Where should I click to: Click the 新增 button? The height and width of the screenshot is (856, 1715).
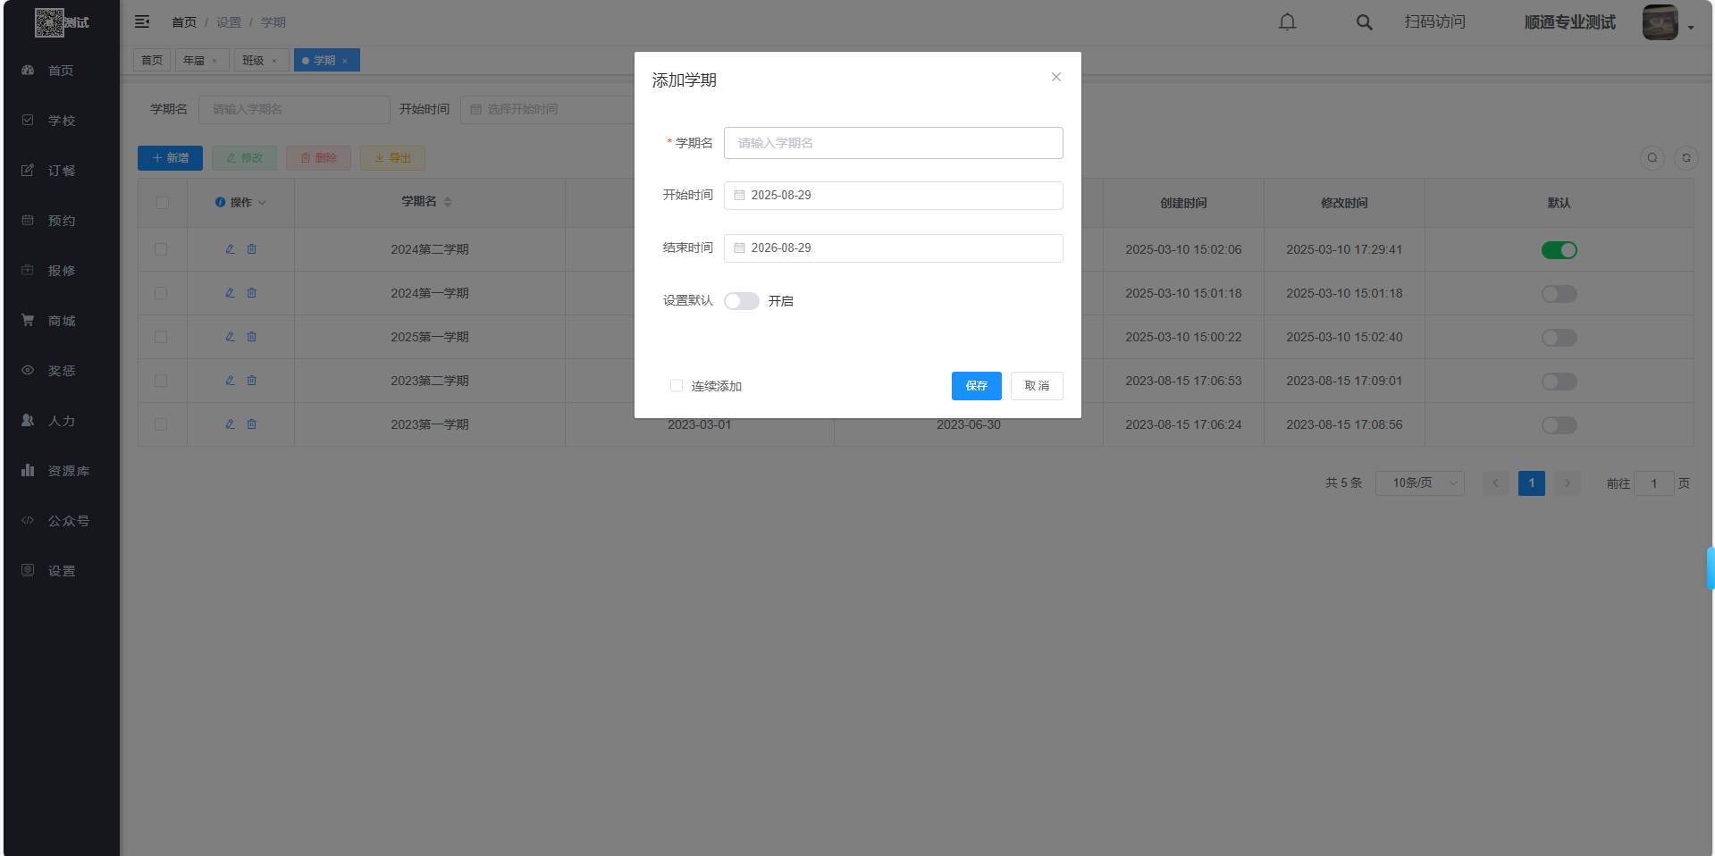(x=170, y=158)
